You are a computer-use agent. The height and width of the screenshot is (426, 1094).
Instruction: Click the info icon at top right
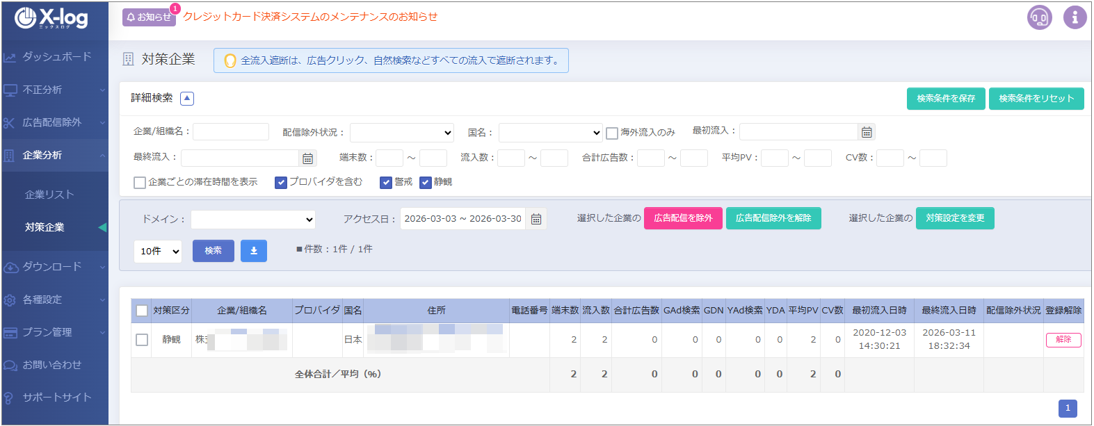[1075, 17]
